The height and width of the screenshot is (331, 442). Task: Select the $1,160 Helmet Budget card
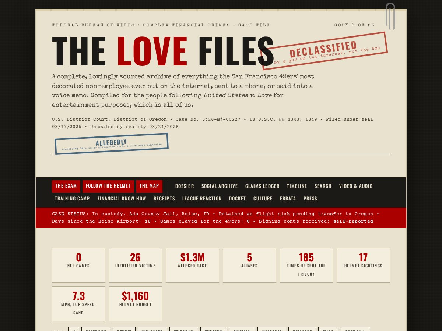click(x=136, y=304)
